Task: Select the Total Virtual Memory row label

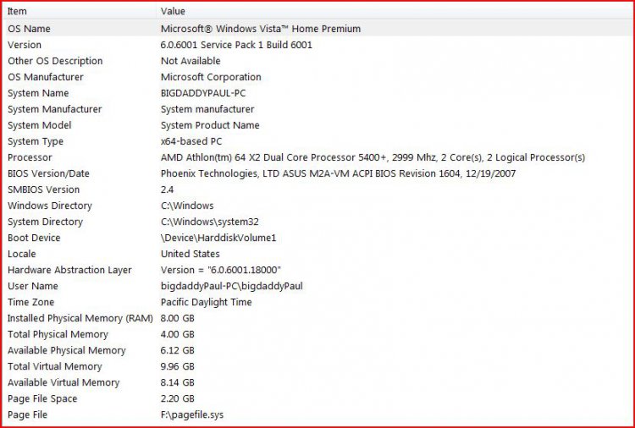Action: point(55,366)
